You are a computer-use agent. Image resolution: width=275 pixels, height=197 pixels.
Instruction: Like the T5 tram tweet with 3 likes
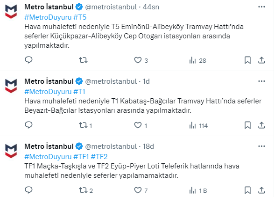pyautogui.click(x=141, y=60)
